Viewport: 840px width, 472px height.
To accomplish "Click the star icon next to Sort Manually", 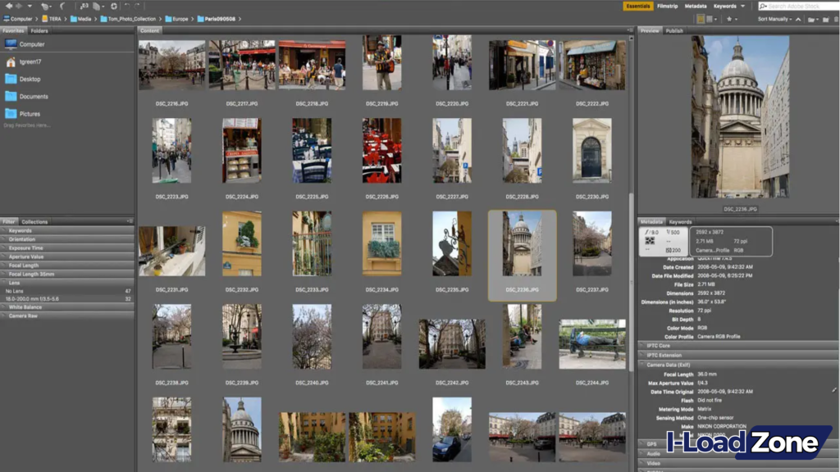I will (730, 19).
